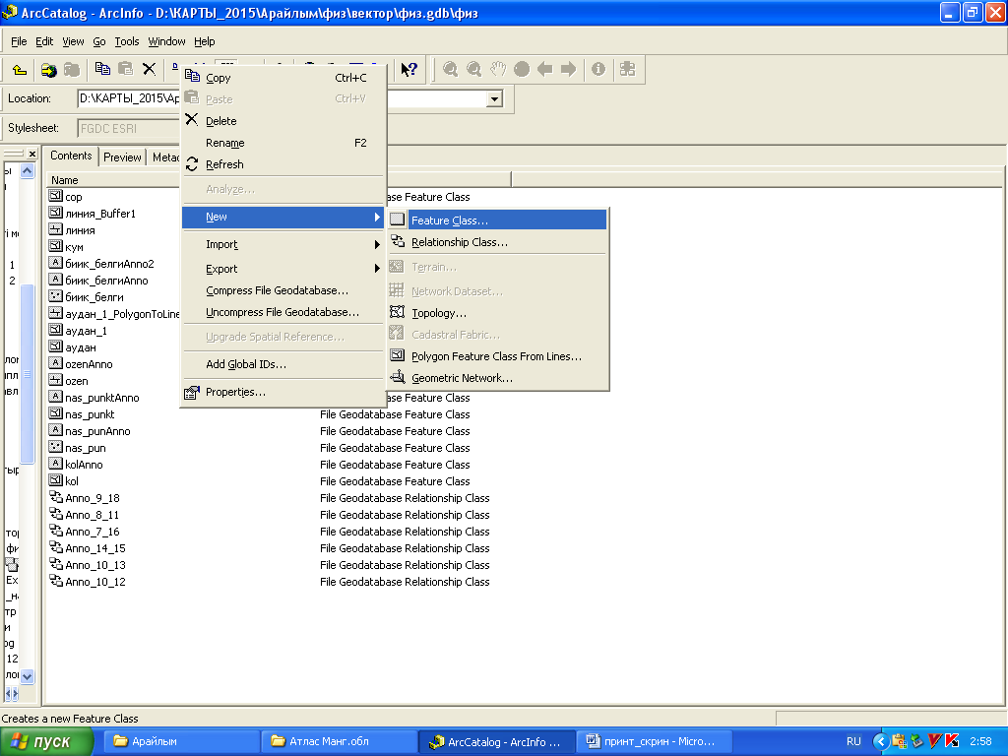Close the catalog tree panel

point(32,154)
